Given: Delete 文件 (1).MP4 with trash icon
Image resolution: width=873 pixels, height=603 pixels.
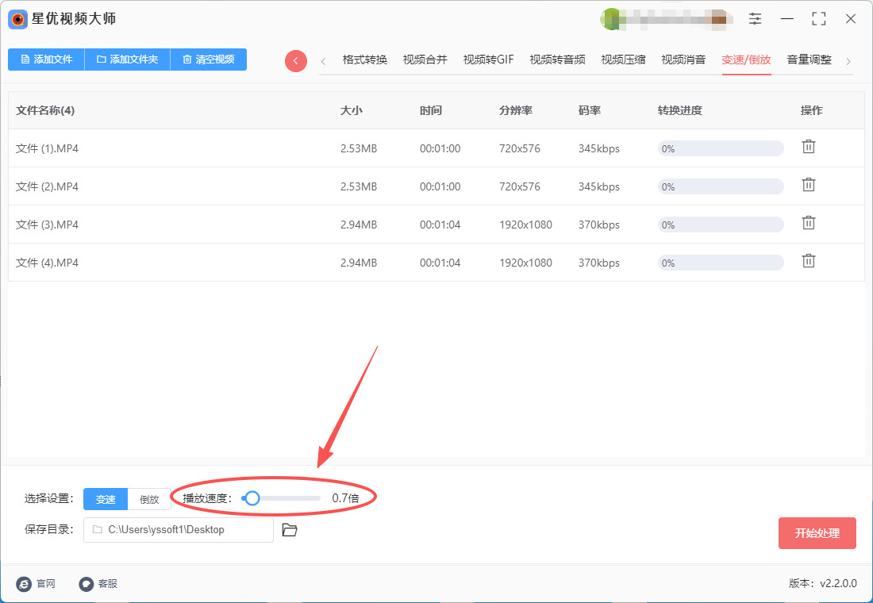Looking at the screenshot, I should pos(809,147).
